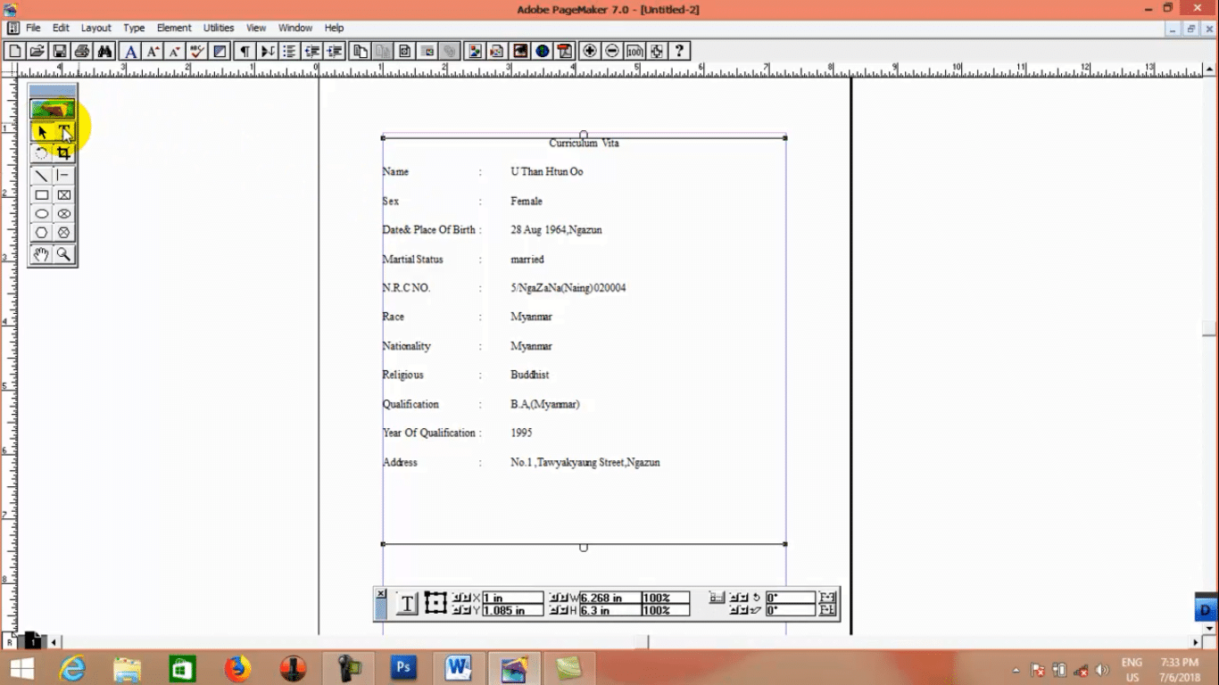Increase font size toolbar icon

[153, 51]
